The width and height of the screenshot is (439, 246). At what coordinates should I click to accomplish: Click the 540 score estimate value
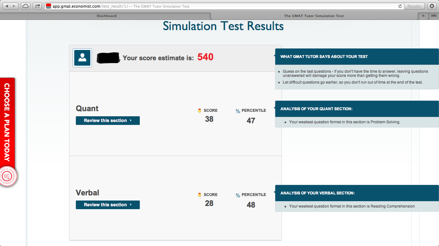[x=205, y=57]
